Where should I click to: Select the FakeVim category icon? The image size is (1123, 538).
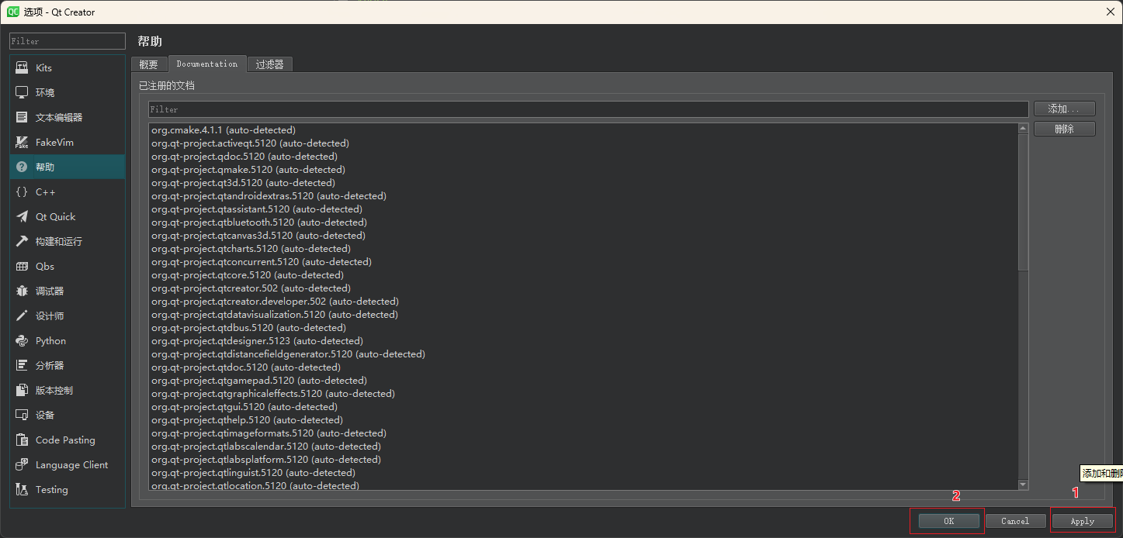pos(22,143)
